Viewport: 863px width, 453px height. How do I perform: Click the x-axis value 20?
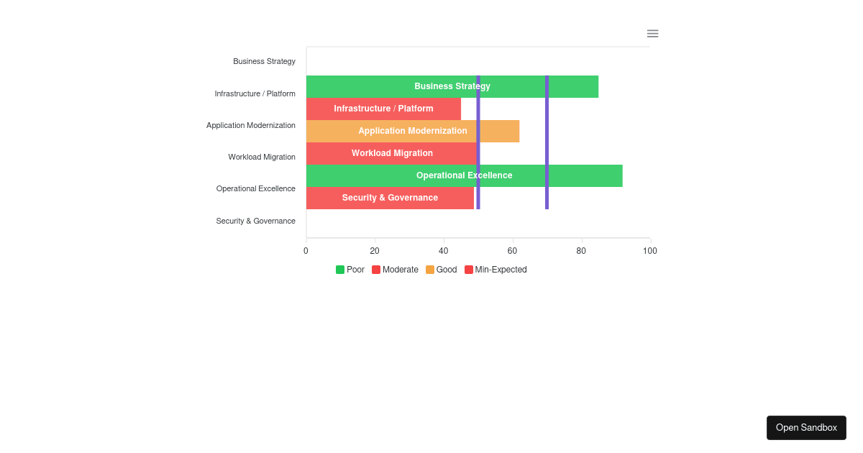tap(375, 251)
